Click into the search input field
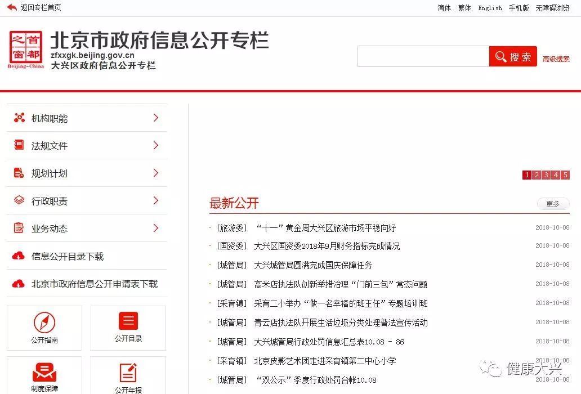The width and height of the screenshot is (581, 394). pos(423,56)
